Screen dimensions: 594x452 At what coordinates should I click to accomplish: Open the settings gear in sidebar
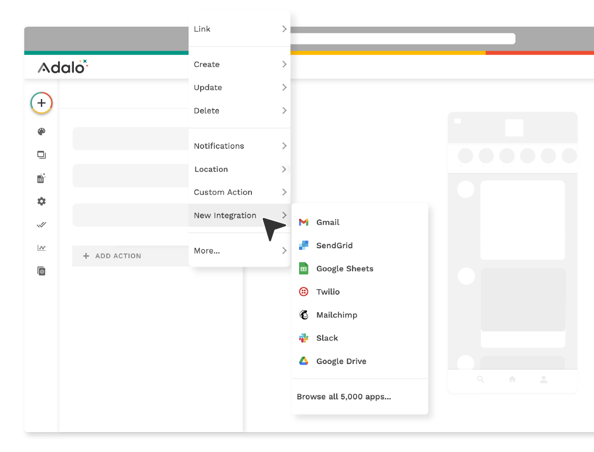(x=41, y=201)
